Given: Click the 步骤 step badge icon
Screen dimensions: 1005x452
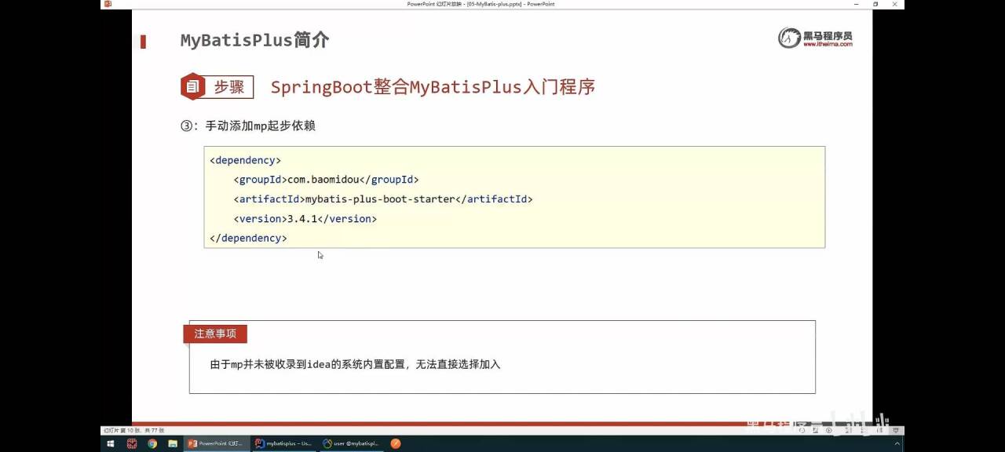Looking at the screenshot, I should (x=193, y=86).
